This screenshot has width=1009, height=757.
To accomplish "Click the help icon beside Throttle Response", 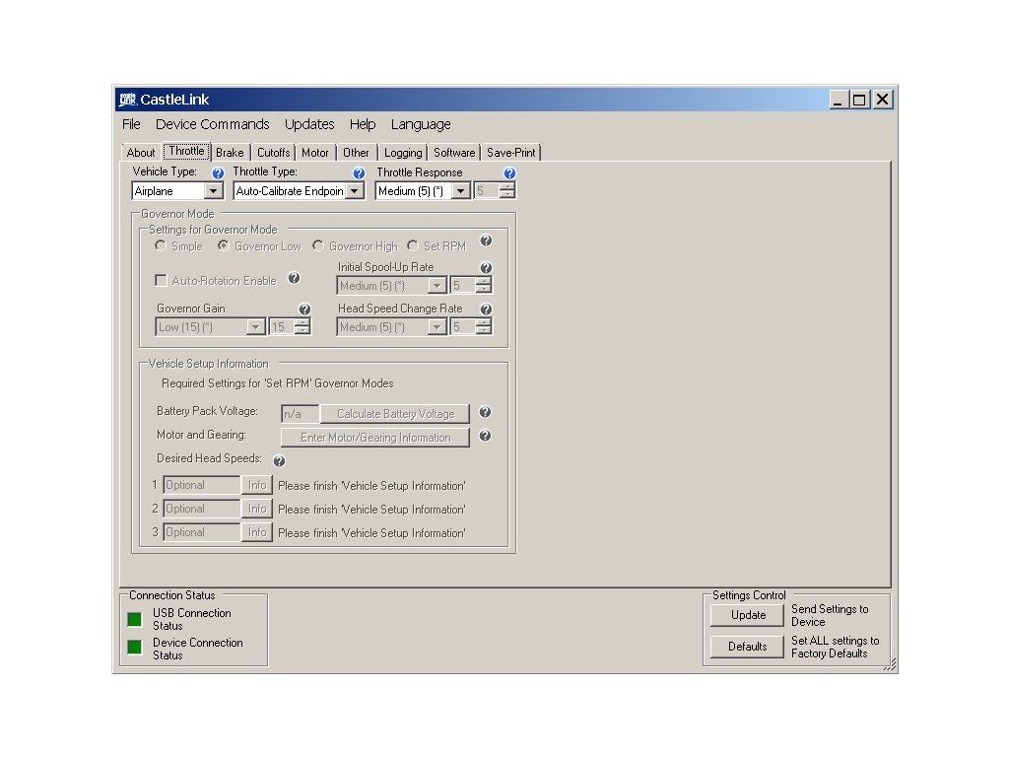I will (x=509, y=173).
